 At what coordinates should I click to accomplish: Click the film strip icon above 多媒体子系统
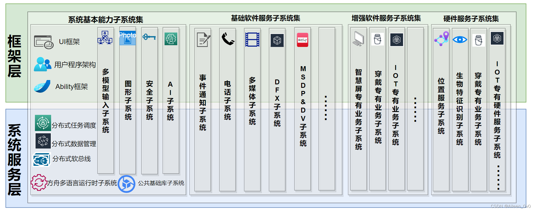(x=252, y=39)
